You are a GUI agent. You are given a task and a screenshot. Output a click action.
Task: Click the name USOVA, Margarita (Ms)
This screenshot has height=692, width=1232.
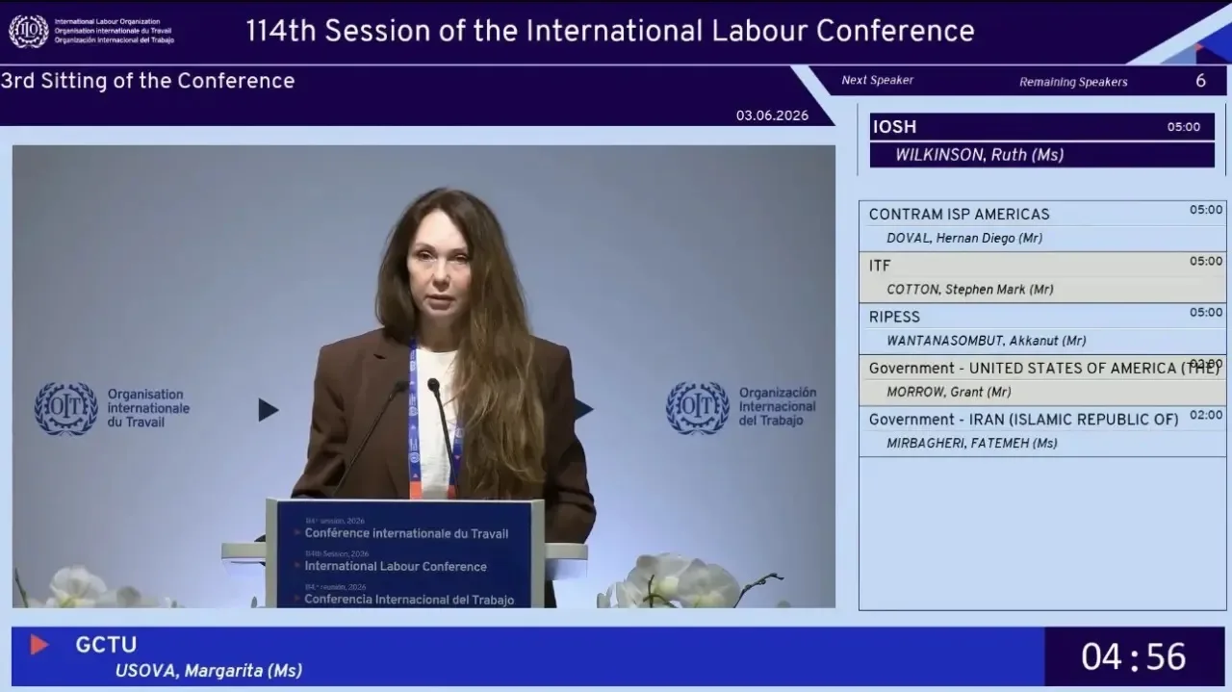(x=209, y=671)
